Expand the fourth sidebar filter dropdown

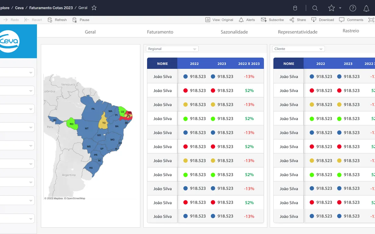click(x=17, y=127)
